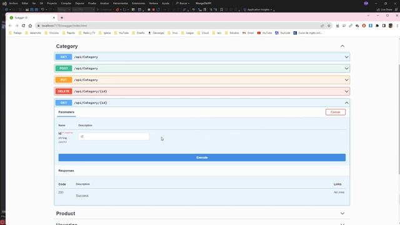Stop debugging with red square in Visual Studio
Screen dimensions: 400x225
(154, 10)
